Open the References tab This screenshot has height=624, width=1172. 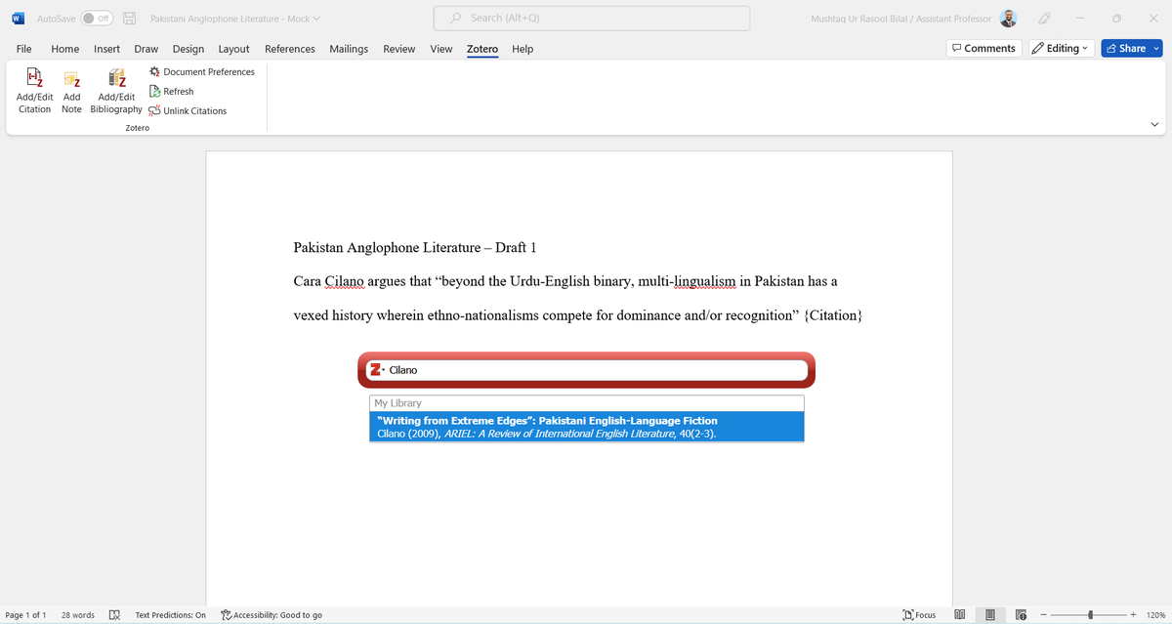[289, 49]
